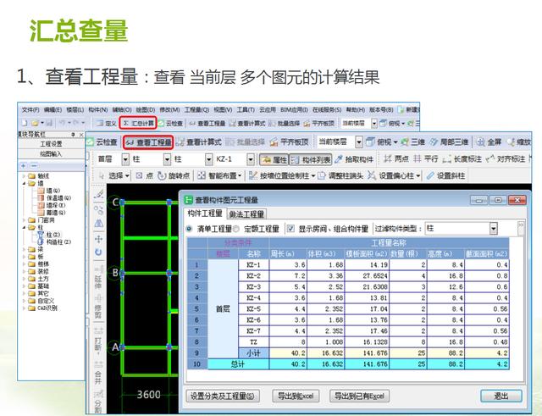The height and width of the screenshot is (416, 542).
Task: Expand the 梁 tree folder
Action: [24, 249]
